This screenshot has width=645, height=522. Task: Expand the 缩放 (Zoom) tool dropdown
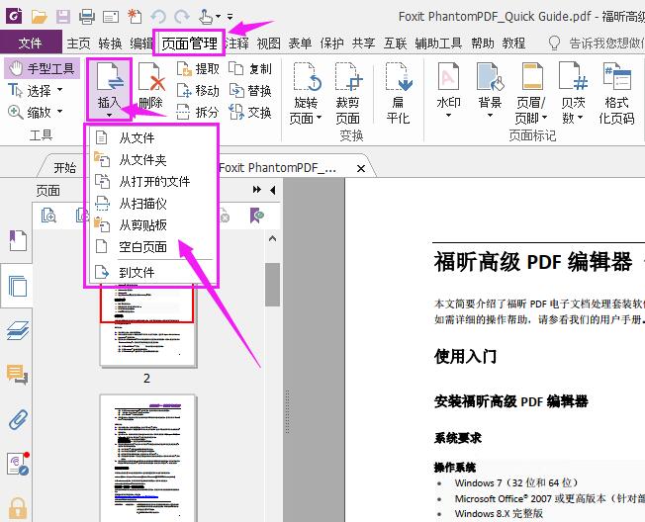(x=59, y=113)
